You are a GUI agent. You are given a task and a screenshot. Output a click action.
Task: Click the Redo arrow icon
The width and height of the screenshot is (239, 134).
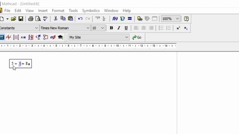(88, 19)
